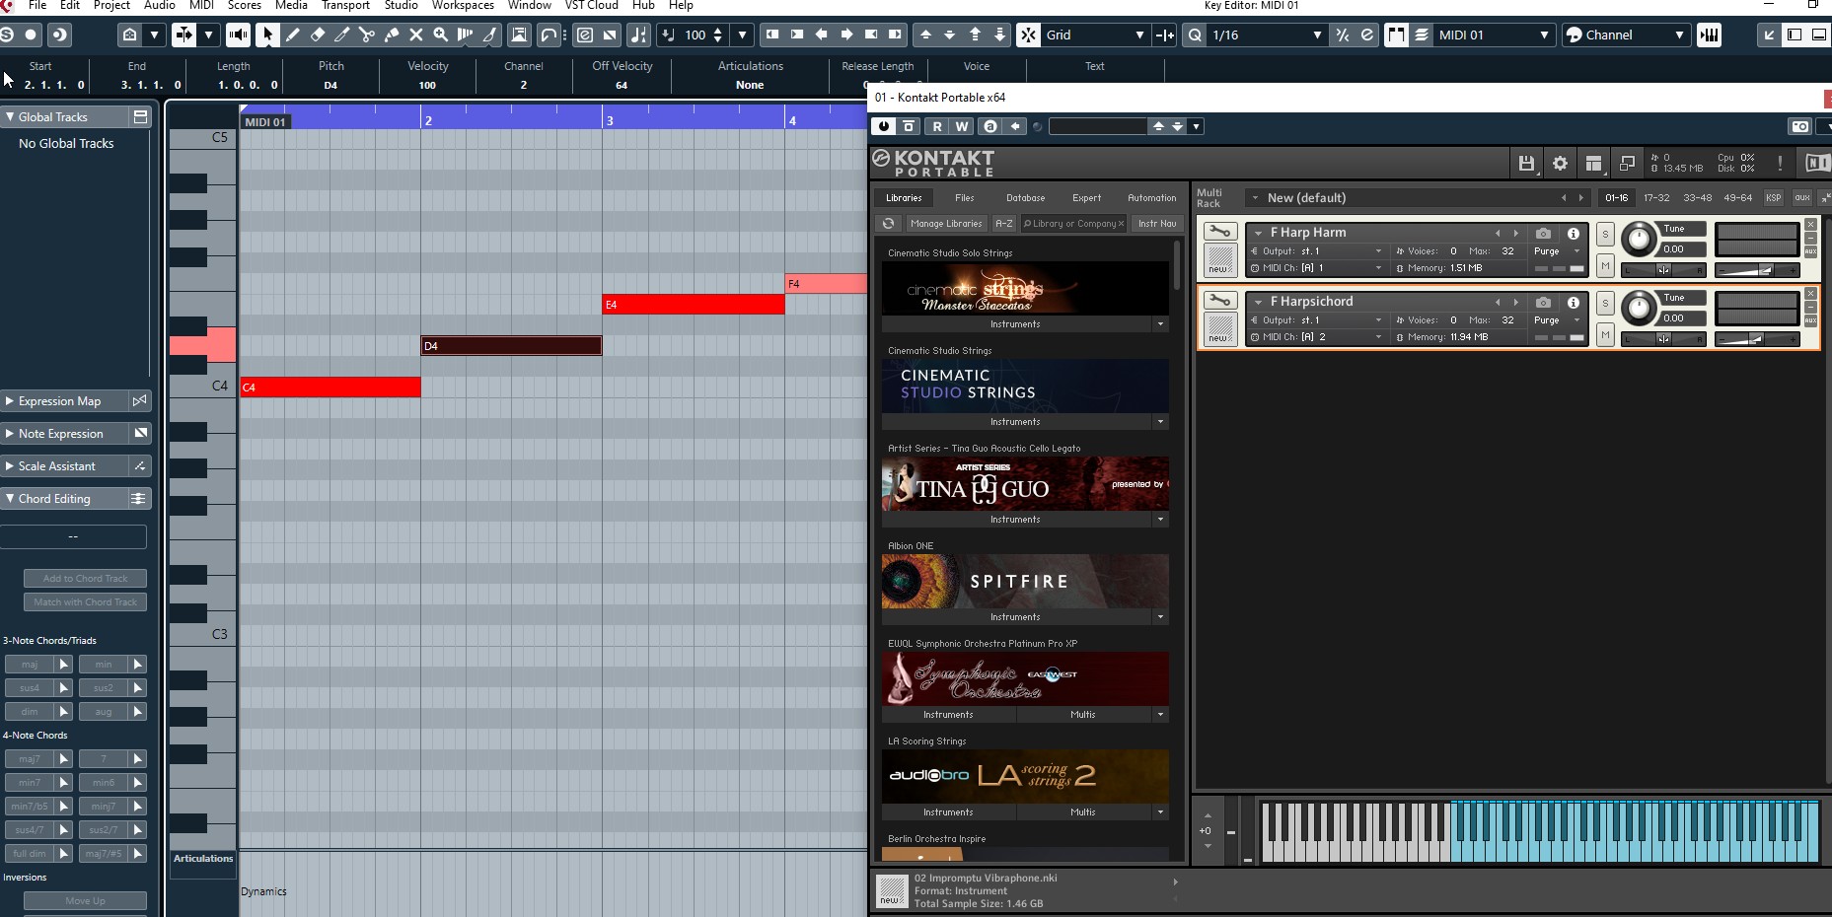Click Purge for F Harp Harm
Screen dimensions: 1832x917
click(1546, 251)
